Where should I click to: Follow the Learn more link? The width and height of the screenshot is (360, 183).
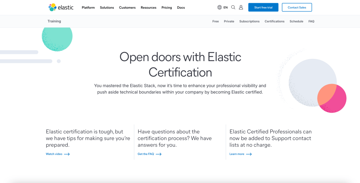coord(237,154)
